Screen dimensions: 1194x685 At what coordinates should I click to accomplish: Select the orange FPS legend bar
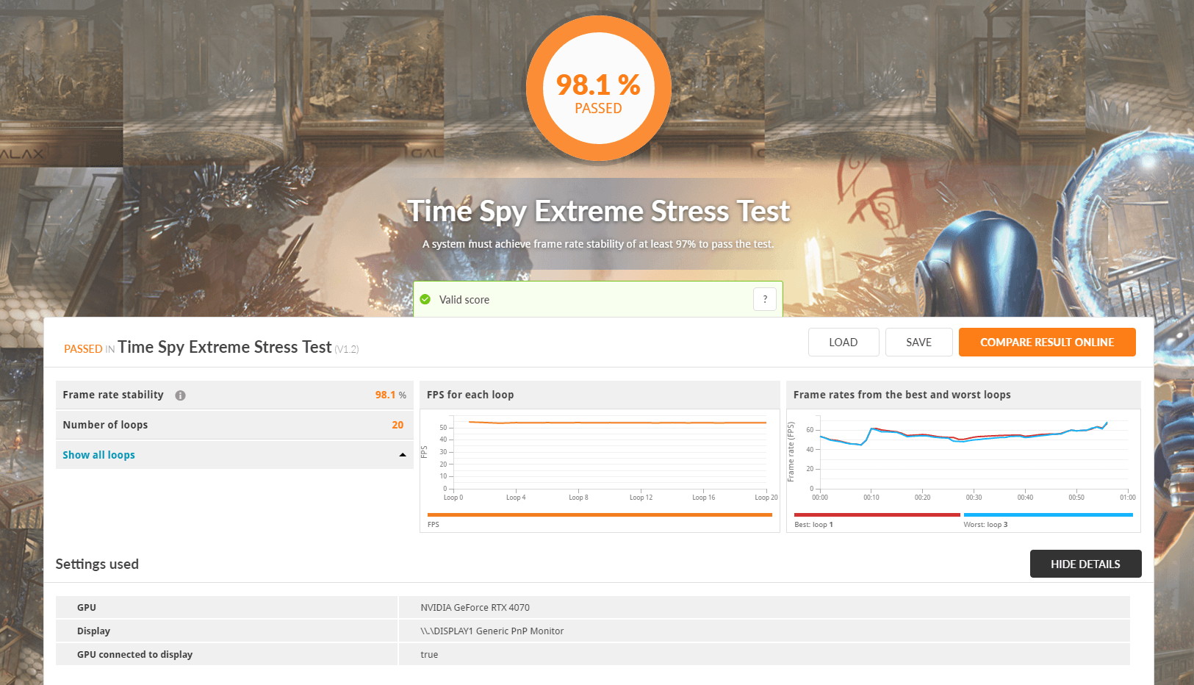click(600, 514)
